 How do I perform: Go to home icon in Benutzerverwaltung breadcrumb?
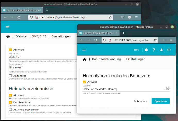pyautogui.click(x=84, y=59)
